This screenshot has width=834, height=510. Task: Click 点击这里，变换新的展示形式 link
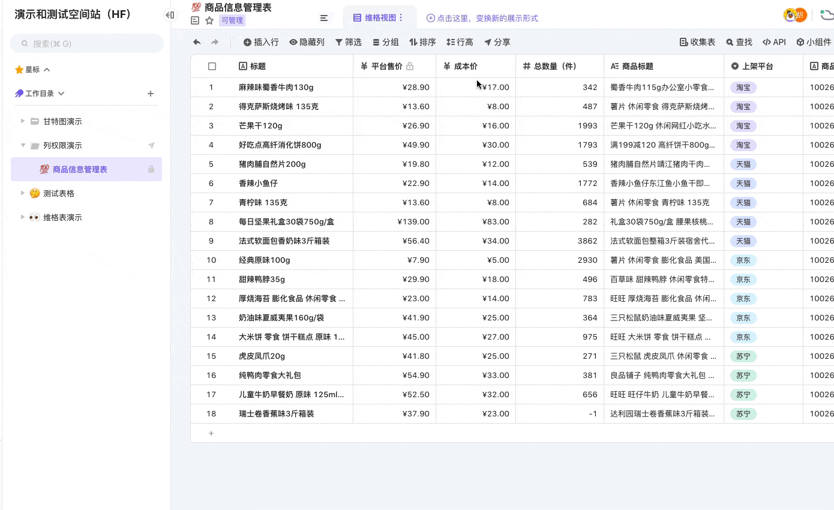(x=482, y=18)
